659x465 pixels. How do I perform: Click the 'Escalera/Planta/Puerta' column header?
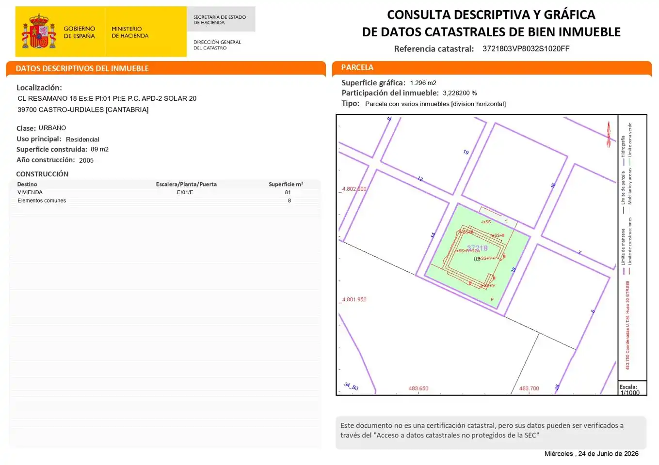186,184
